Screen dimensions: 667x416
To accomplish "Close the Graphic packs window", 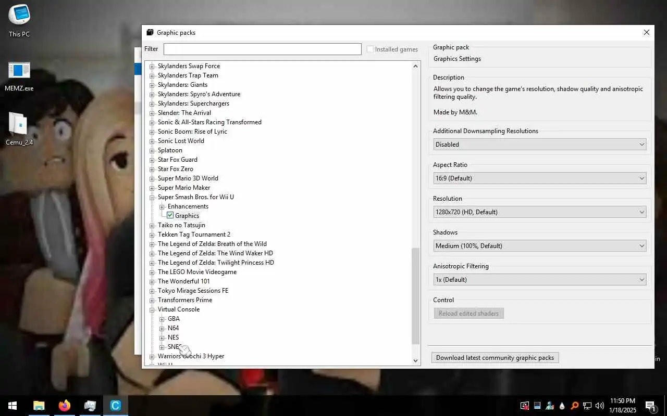I will (646, 32).
